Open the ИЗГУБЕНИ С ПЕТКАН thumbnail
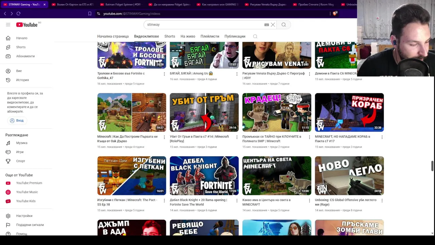This screenshot has height=245, width=435. tap(132, 176)
